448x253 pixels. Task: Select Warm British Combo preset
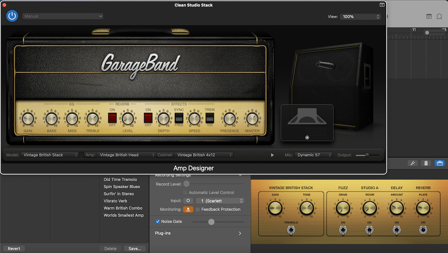[123, 208]
